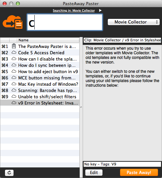This screenshot has height=178, width=162.
Task: Click the cloud icon beside Code 5 Access Denied
Action: point(14,53)
